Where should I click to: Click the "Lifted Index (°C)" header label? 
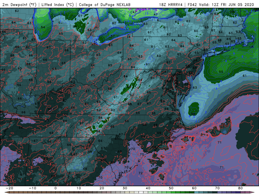point(58,5)
